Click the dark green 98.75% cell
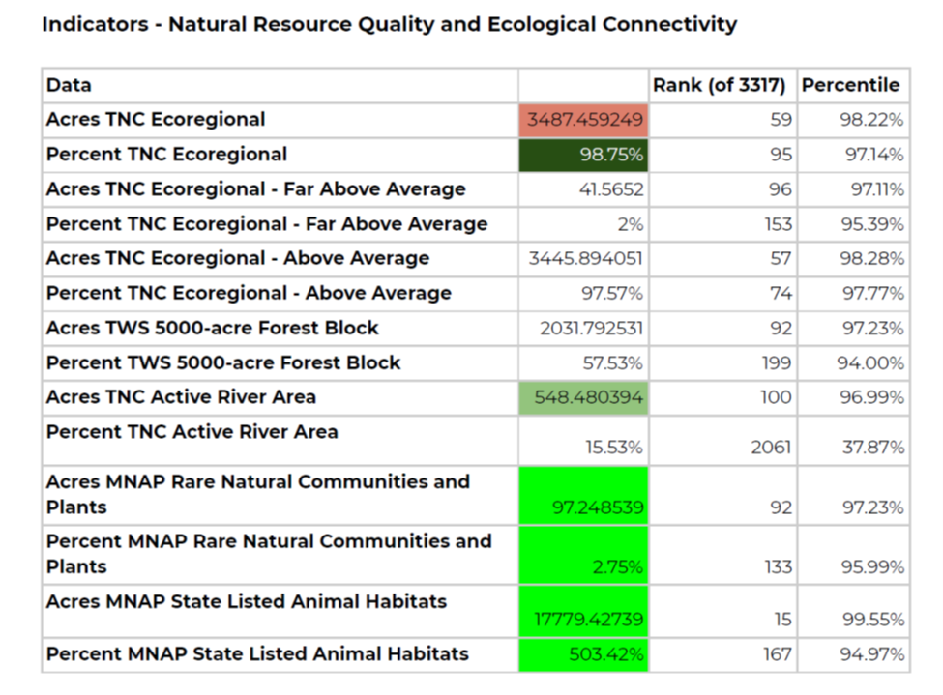 (584, 155)
